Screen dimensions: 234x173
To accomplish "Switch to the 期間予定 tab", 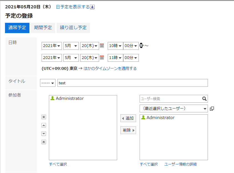I will click(43, 28).
